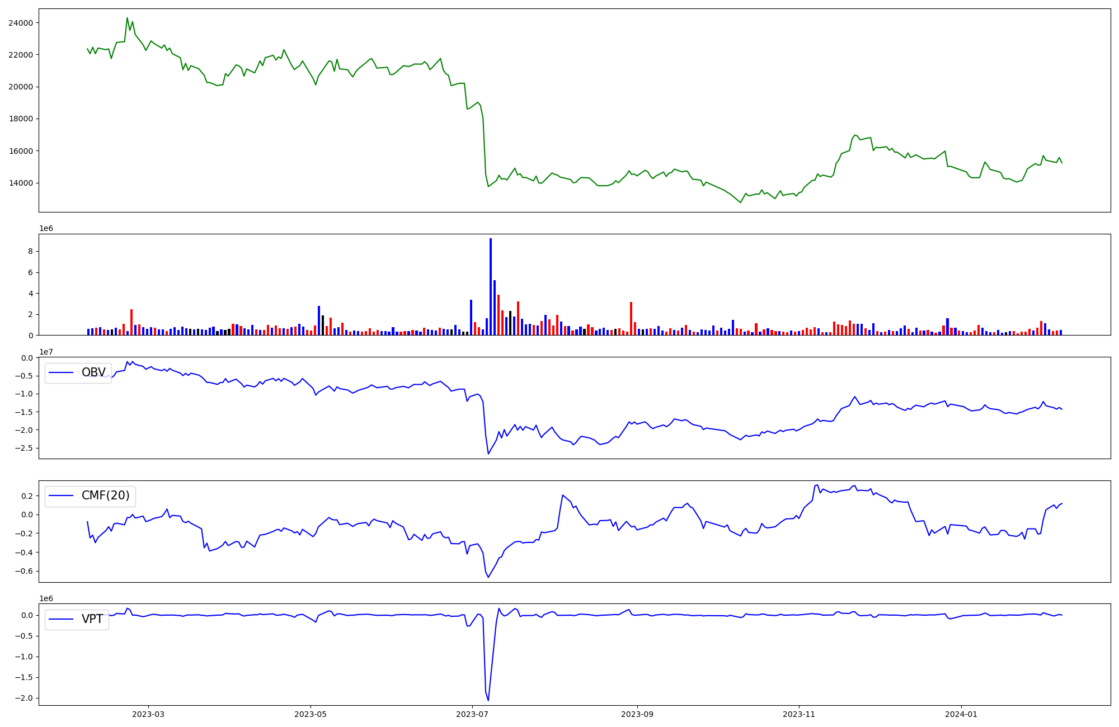Click the VPT legend label
1119x727 pixels.
pos(92,619)
